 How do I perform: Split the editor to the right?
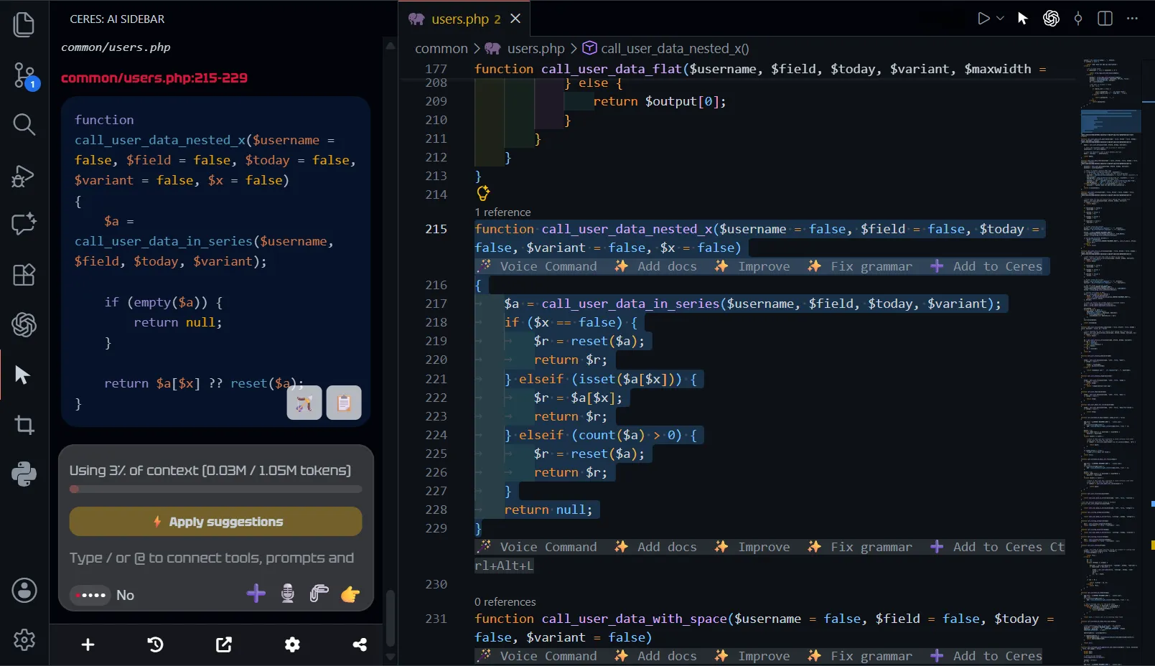click(1105, 19)
